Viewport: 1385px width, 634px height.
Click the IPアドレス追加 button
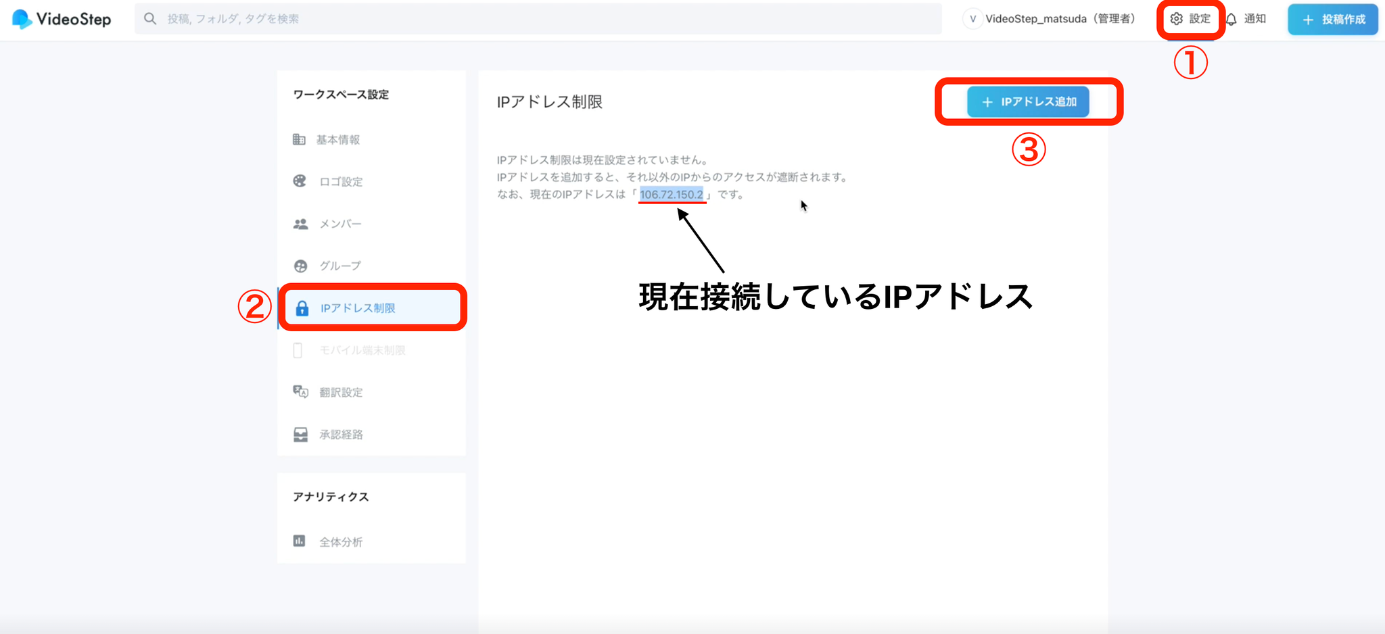1028,102
